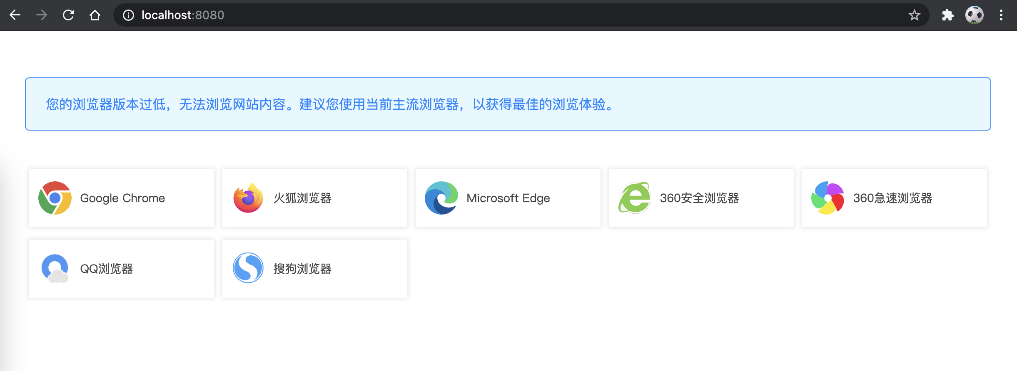View site information icon in address bar

point(128,15)
